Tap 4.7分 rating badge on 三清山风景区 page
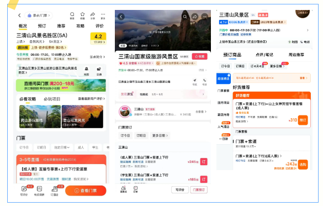 tap(223, 22)
